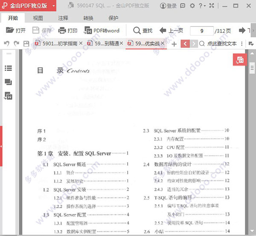Click contents entry 2.4 数据库结构的设计

click(186, 164)
